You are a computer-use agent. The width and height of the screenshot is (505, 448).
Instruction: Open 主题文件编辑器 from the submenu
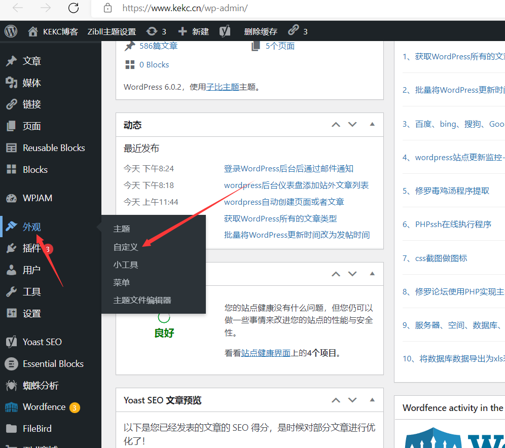142,300
